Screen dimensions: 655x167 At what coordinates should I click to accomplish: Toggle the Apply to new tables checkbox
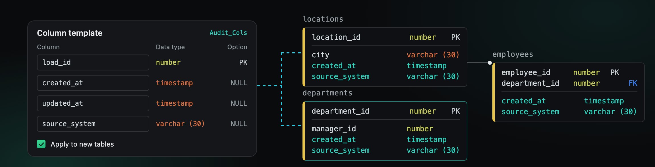coord(41,144)
